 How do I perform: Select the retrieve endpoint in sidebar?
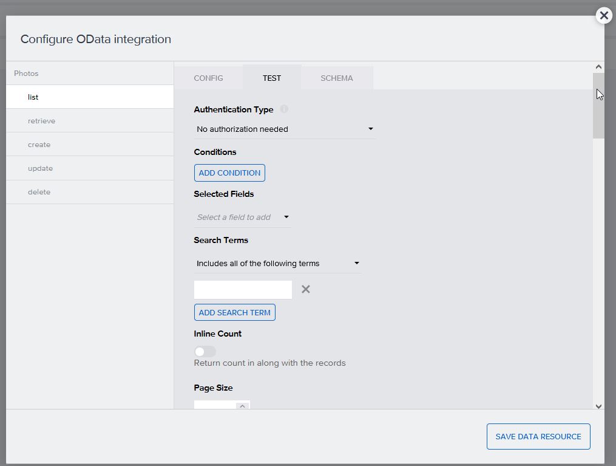pos(41,121)
